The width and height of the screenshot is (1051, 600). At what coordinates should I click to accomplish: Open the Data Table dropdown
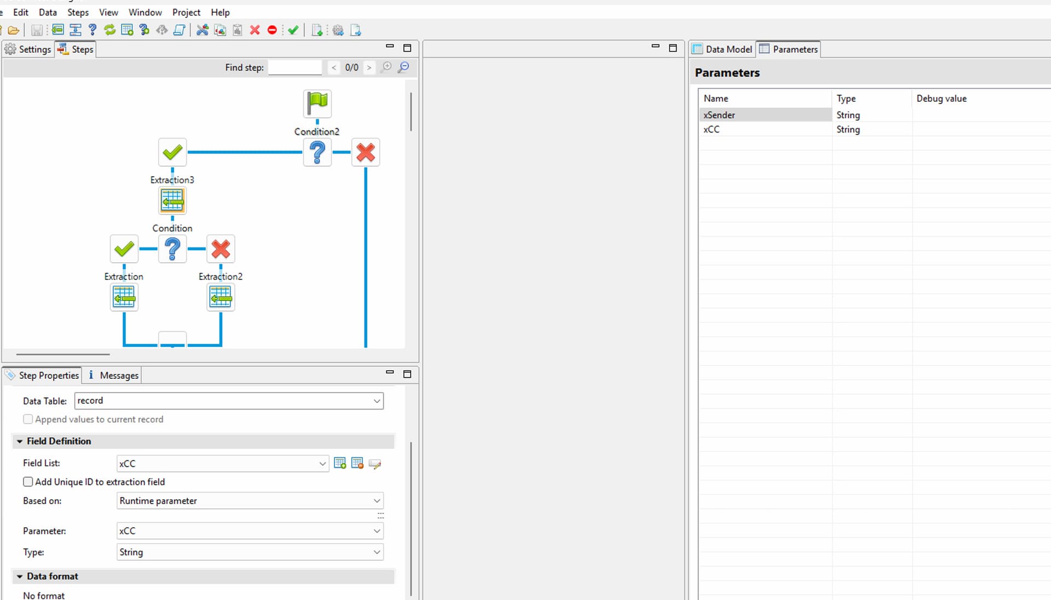pyautogui.click(x=377, y=401)
